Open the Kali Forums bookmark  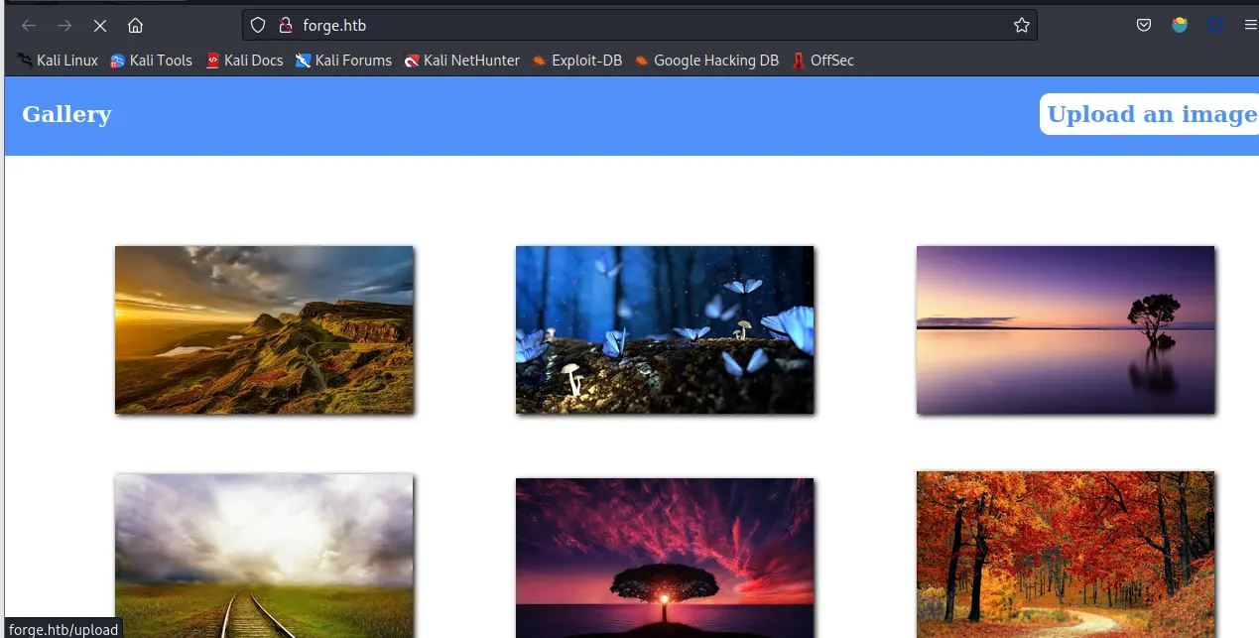[x=343, y=61]
